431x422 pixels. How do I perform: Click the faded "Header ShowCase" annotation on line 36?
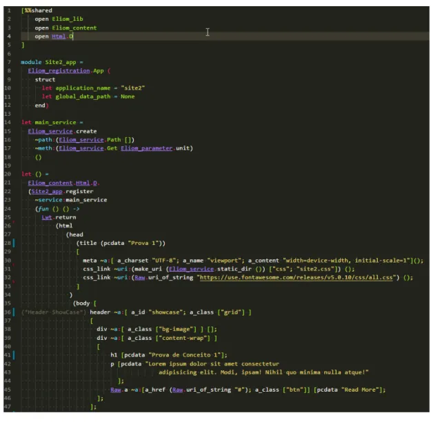pyautogui.click(x=54, y=312)
